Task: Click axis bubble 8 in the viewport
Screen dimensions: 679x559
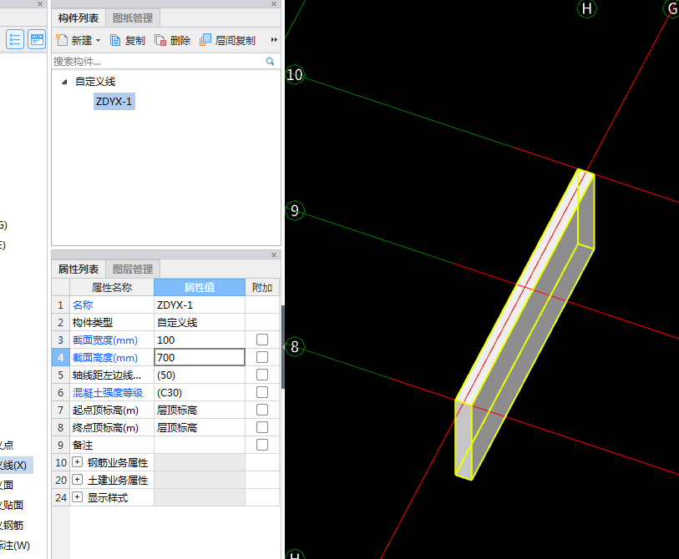Action: click(x=295, y=346)
